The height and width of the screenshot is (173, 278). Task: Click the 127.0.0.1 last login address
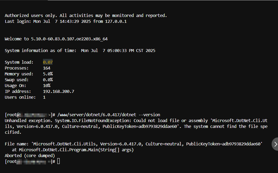[116, 21]
